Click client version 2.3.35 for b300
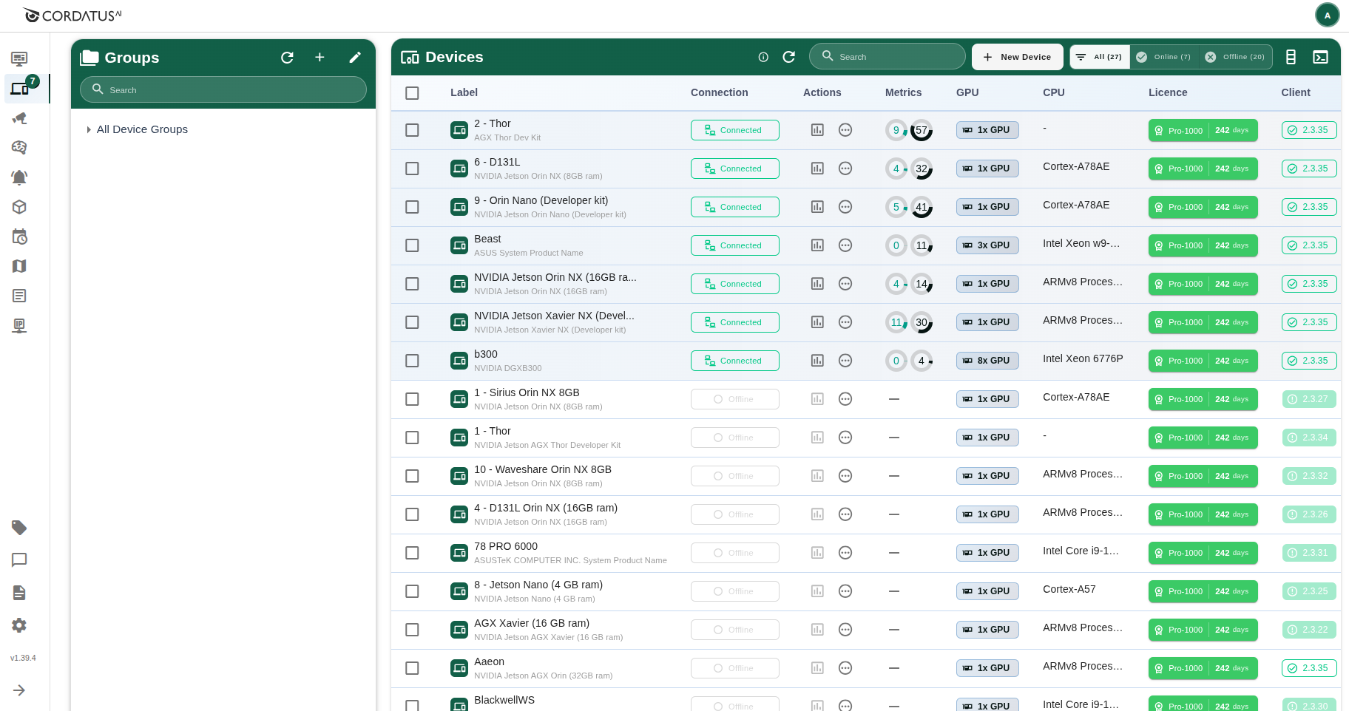This screenshot has width=1349, height=711. [x=1309, y=361]
